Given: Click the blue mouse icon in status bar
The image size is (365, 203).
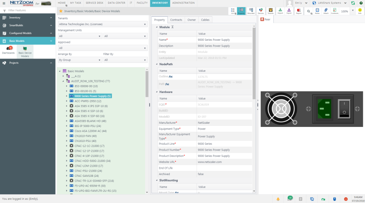Looking at the screenshot, I should pyautogui.click(x=334, y=199).
